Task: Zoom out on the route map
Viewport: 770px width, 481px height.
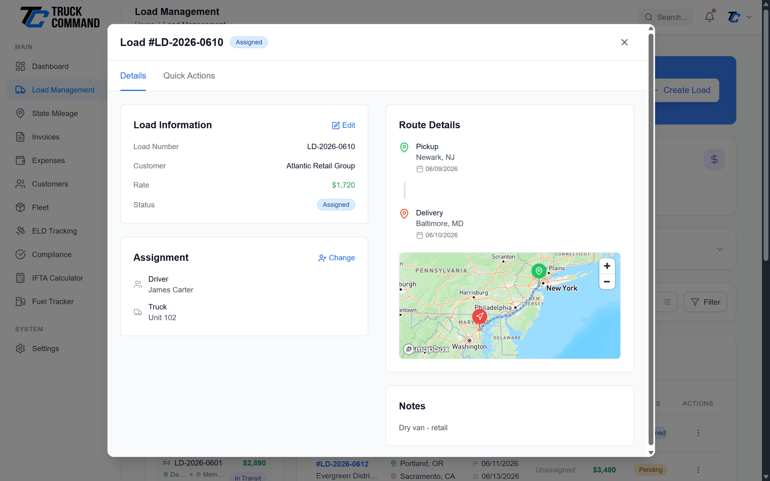Action: pos(607,281)
